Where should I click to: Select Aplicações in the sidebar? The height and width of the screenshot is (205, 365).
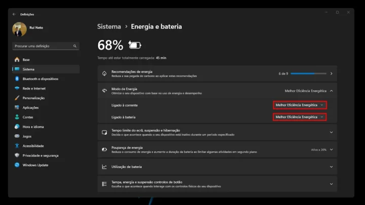[x=30, y=107]
